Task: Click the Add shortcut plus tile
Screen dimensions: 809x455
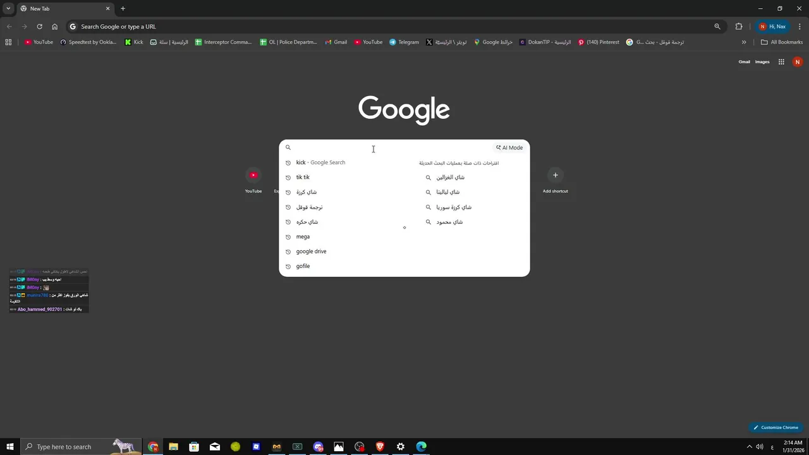Action: coord(555,180)
